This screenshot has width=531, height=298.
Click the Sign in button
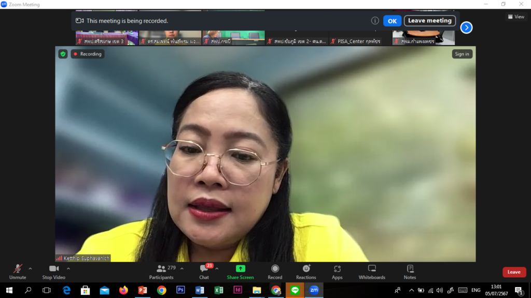pyautogui.click(x=462, y=54)
